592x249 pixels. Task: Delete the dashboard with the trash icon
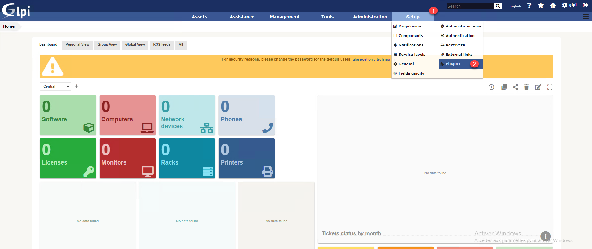(526, 87)
